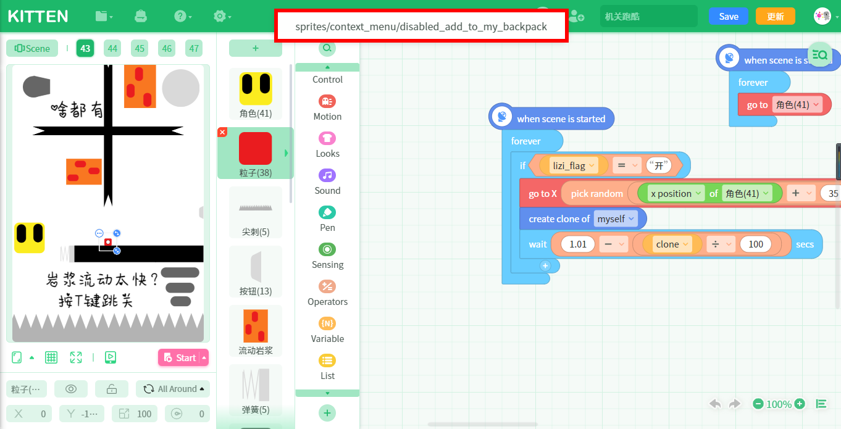Open the backpack icon in top bar
The height and width of the screenshot is (429, 841).
point(141,17)
